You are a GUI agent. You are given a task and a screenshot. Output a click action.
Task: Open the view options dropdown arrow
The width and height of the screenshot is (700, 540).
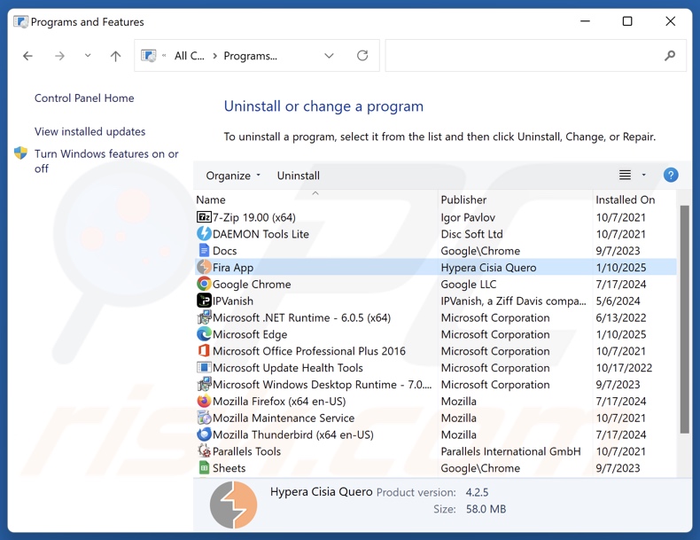pos(644,175)
